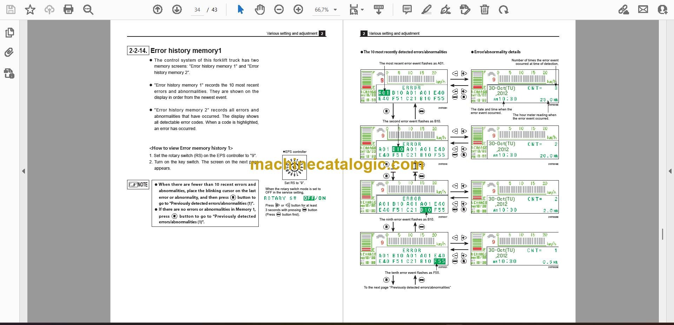Image resolution: width=674 pixels, height=325 pixels.
Task: Click the page number field showing 34
Action: pyautogui.click(x=197, y=10)
